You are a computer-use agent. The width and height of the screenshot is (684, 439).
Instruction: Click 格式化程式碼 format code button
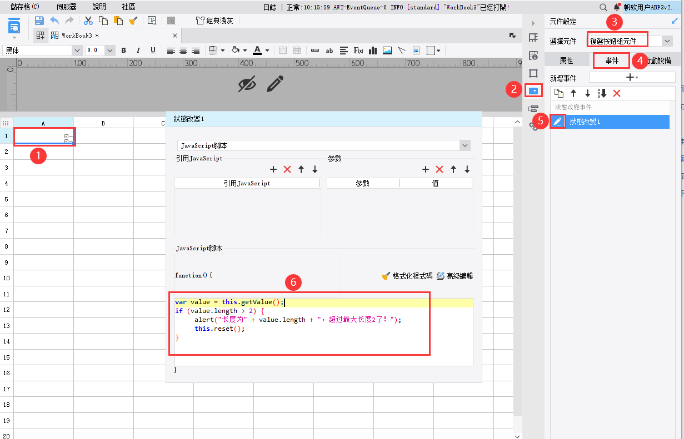pos(407,276)
